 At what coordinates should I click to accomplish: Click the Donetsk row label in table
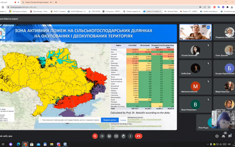pyautogui.click(x=114, y=49)
